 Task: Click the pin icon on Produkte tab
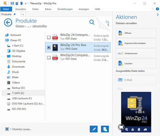pyautogui.click(x=15, y=14)
